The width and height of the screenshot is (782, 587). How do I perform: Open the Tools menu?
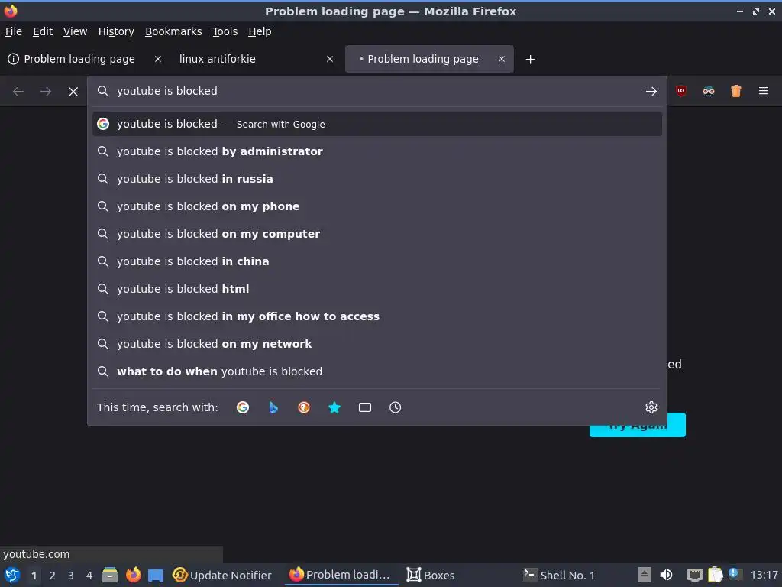tap(225, 31)
